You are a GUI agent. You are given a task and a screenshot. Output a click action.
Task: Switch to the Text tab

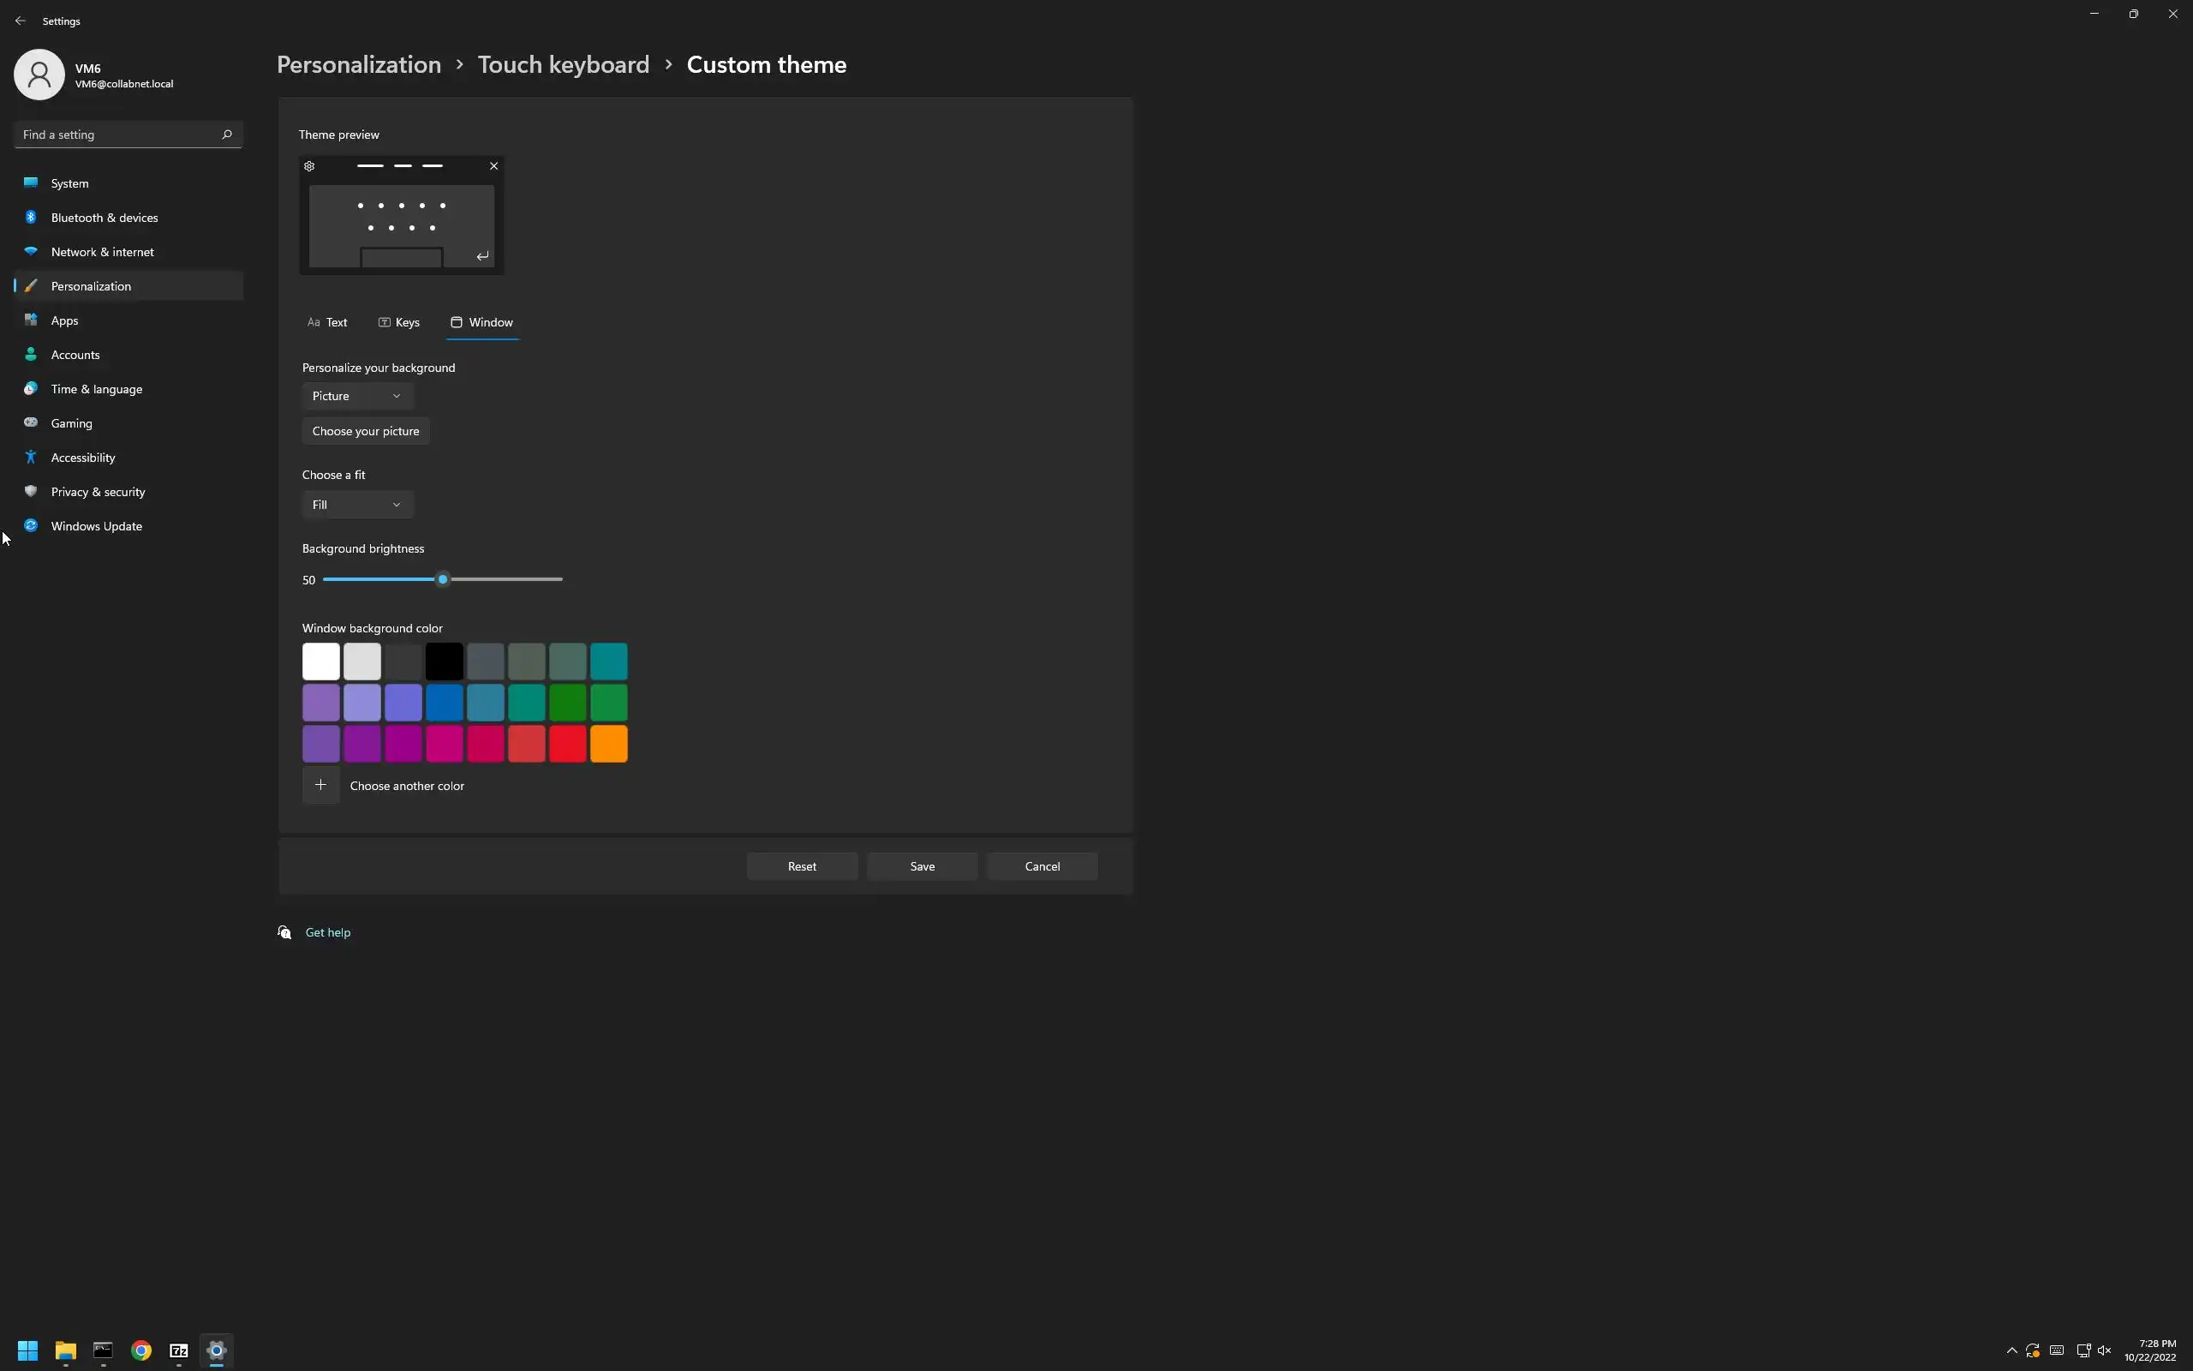coord(327,323)
